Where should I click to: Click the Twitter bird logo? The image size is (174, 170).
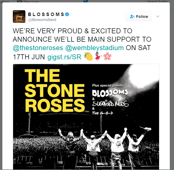(x=85, y=1)
